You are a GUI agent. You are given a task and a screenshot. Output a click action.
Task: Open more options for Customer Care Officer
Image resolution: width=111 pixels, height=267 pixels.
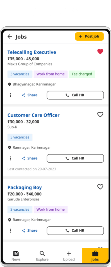click(10, 158)
